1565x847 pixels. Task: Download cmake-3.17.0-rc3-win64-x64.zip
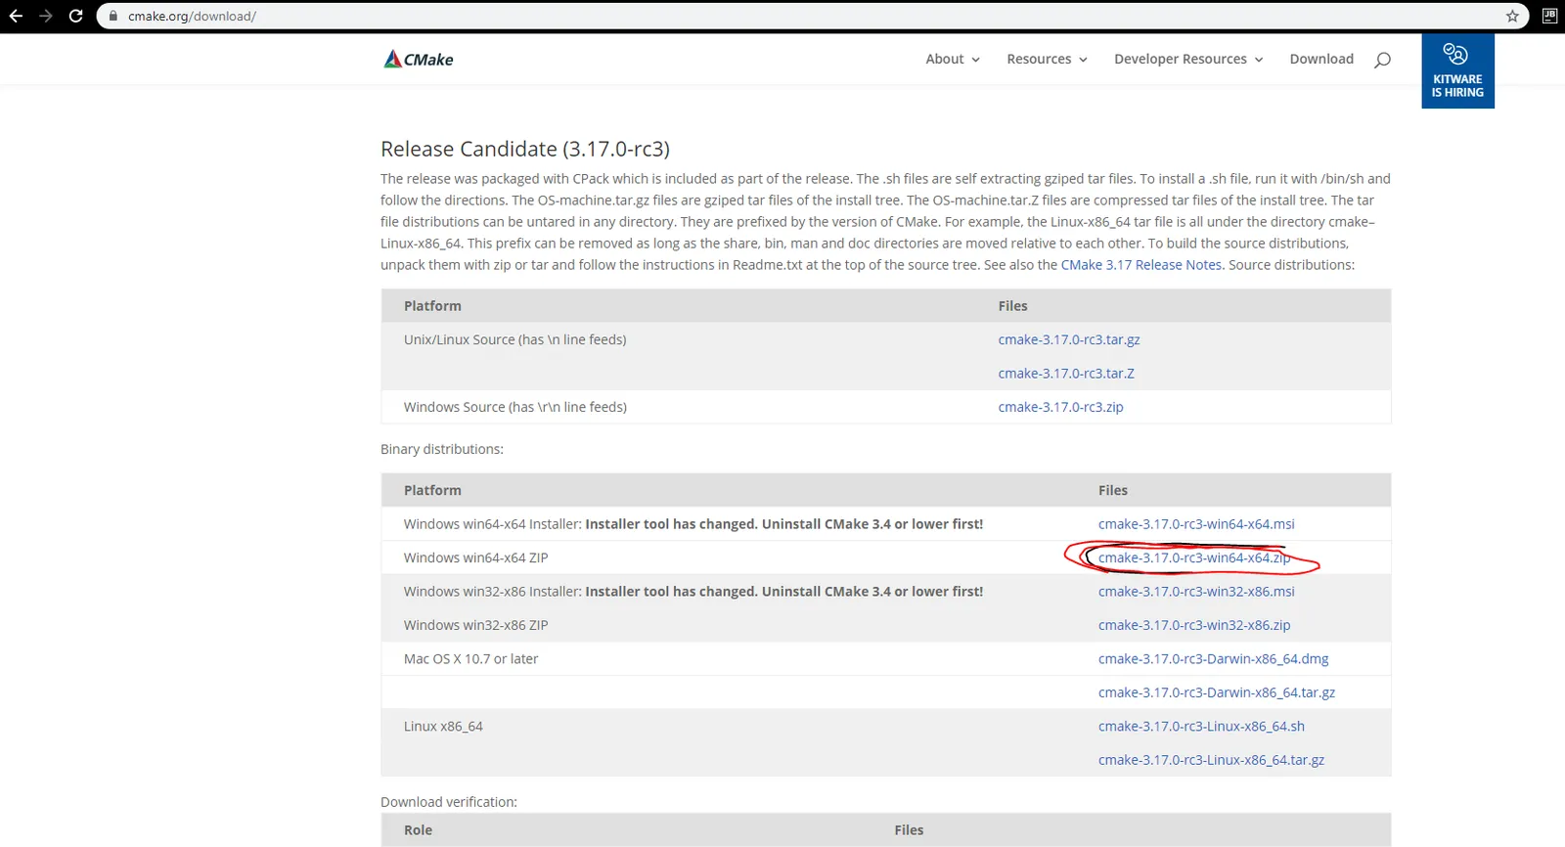(1194, 557)
